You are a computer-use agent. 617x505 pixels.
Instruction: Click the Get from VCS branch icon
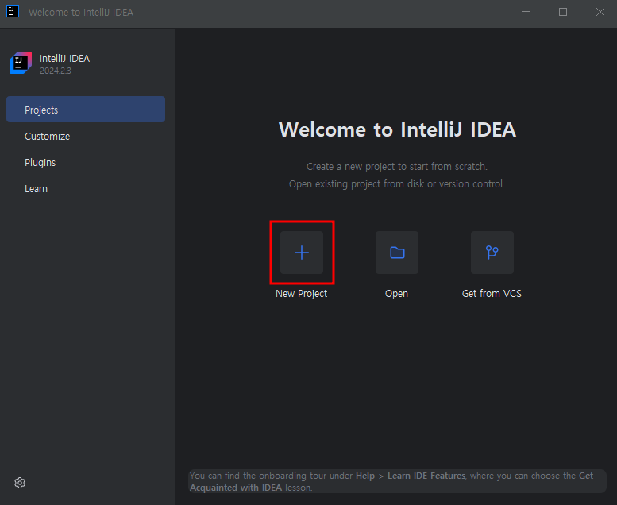pyautogui.click(x=492, y=252)
